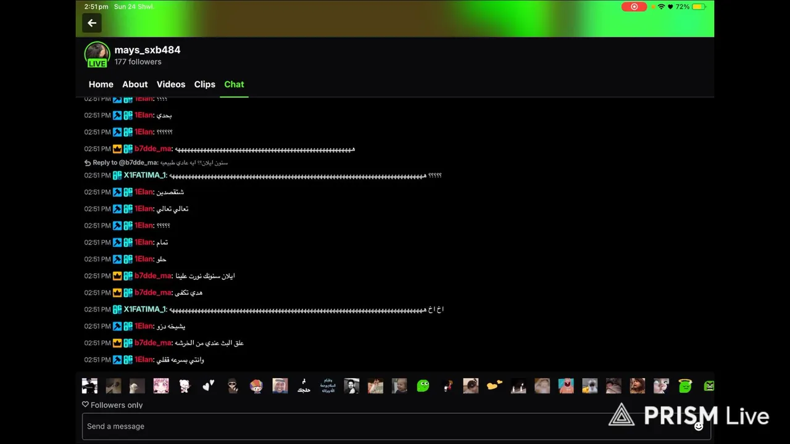Tap the 2:51 pm clock
This screenshot has width=790, height=444.
(x=96, y=7)
